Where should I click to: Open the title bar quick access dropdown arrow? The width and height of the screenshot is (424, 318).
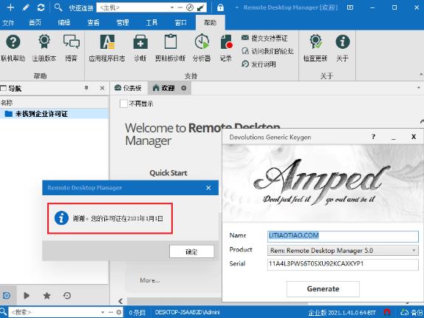click(x=237, y=7)
